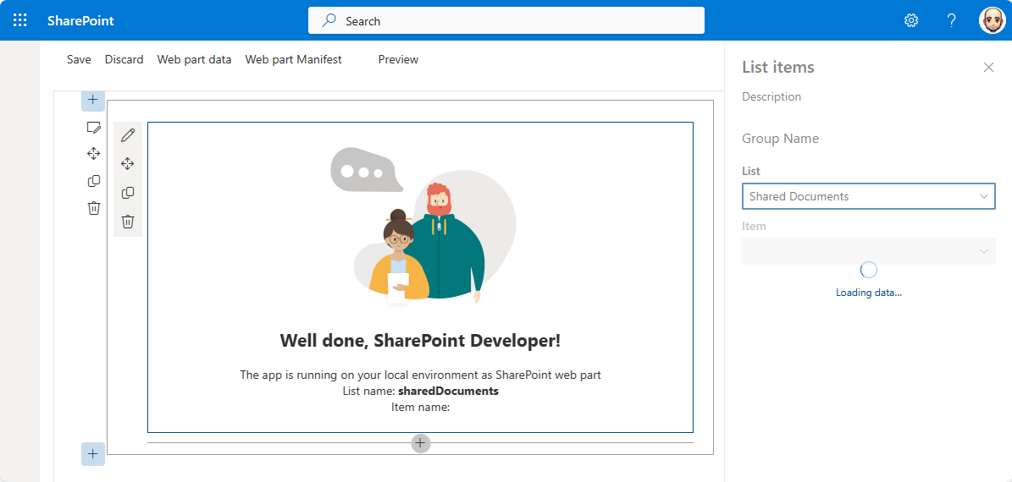Image resolution: width=1012 pixels, height=482 pixels.
Task: Add web part with gray plus circle
Action: click(420, 443)
